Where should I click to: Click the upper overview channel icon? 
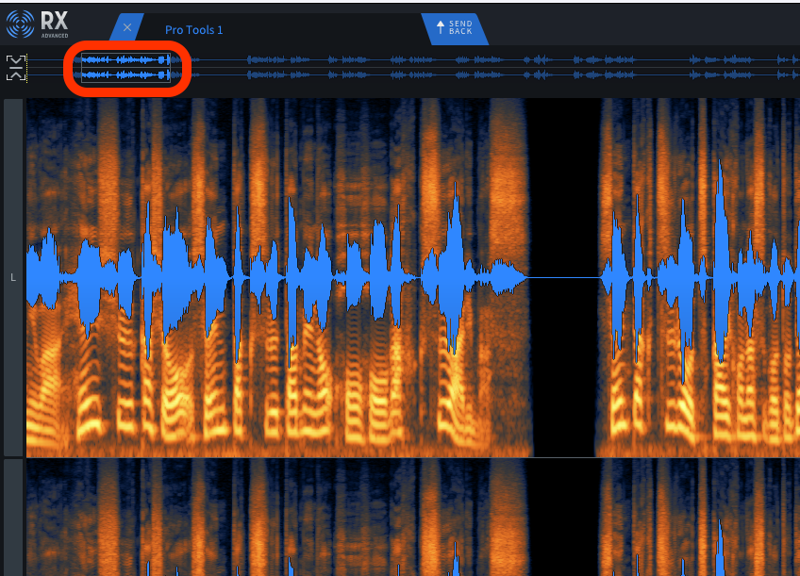click(16, 61)
